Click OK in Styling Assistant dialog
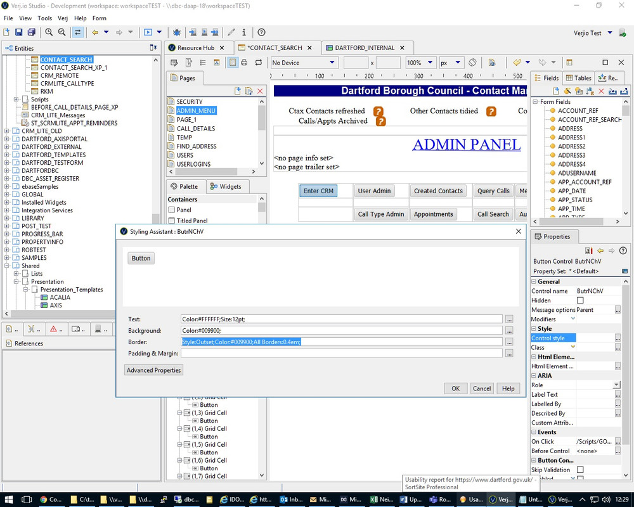634x507 pixels. [456, 388]
